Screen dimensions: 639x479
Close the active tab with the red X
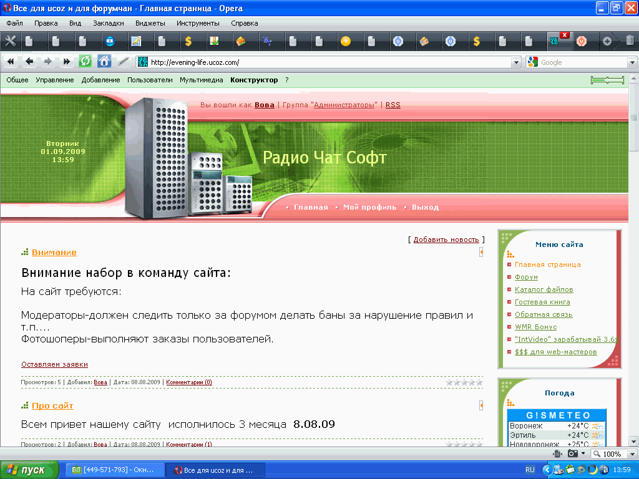pos(564,35)
